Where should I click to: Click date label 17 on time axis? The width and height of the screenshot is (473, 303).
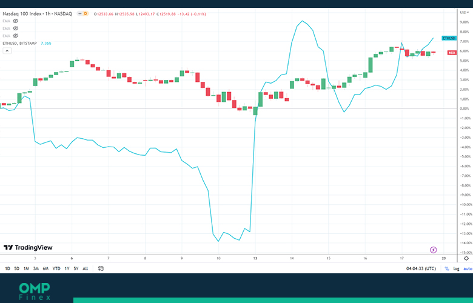[x=402, y=258]
